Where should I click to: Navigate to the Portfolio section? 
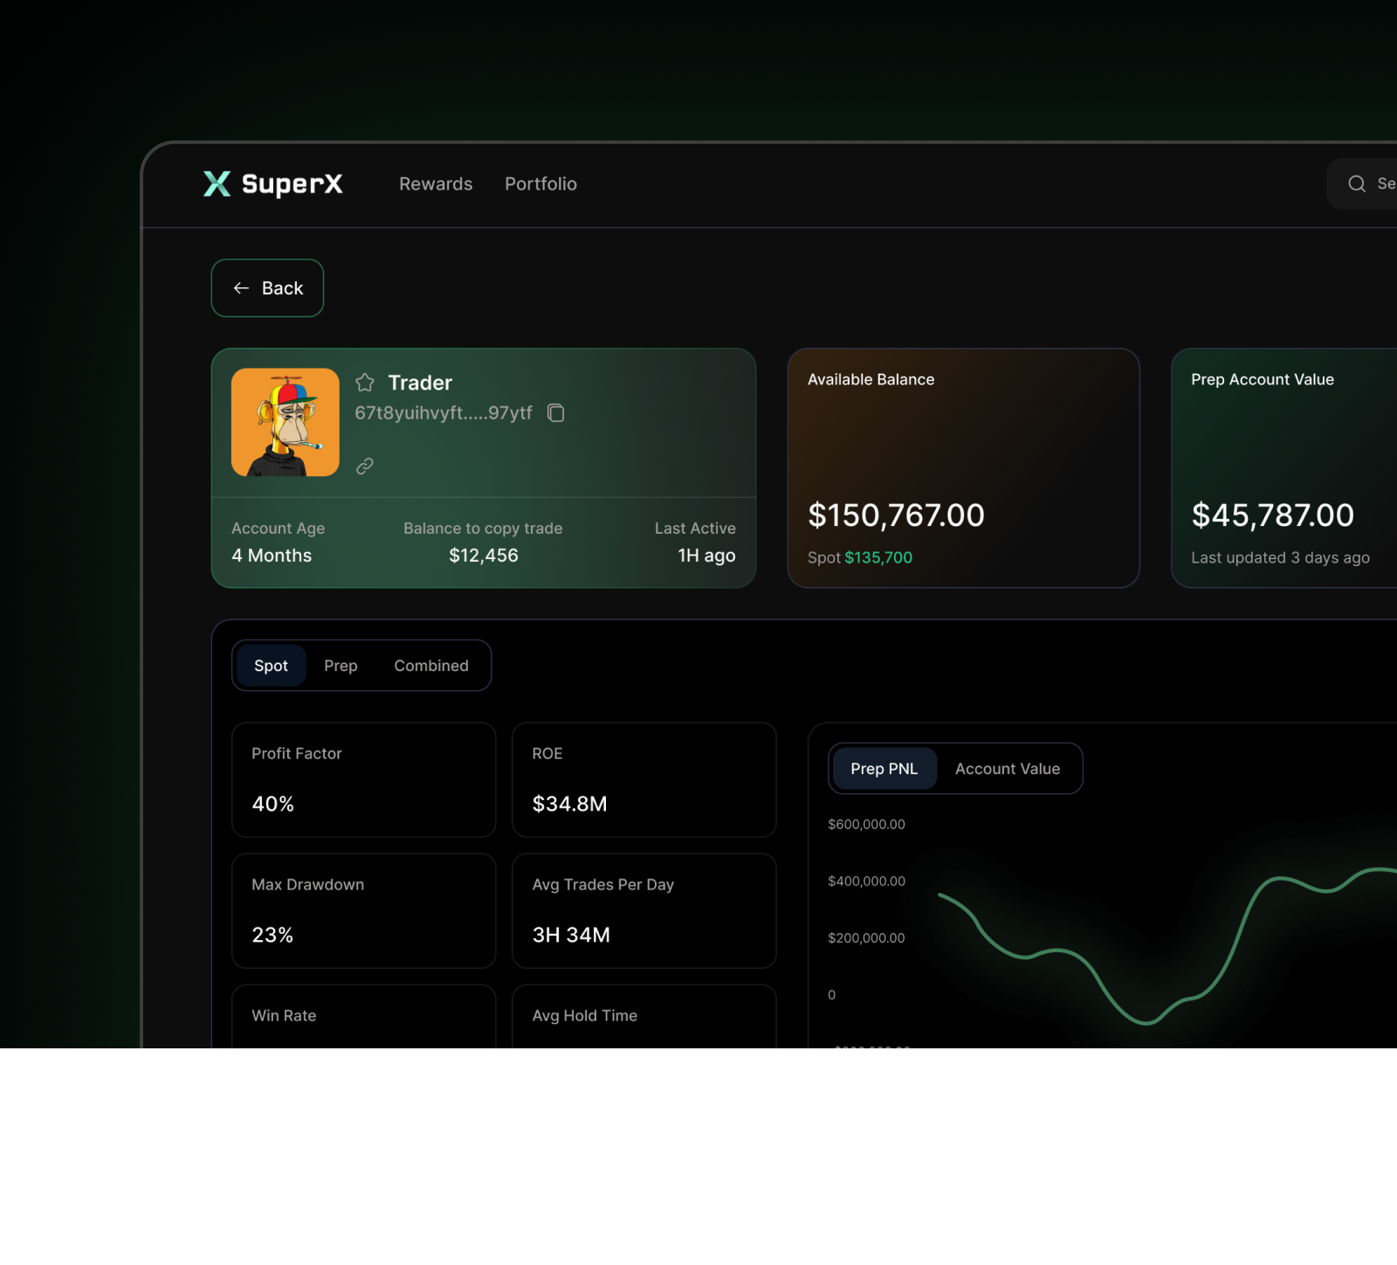click(540, 183)
